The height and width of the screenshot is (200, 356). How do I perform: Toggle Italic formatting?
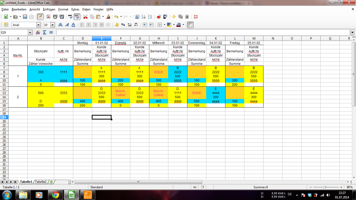67,25
